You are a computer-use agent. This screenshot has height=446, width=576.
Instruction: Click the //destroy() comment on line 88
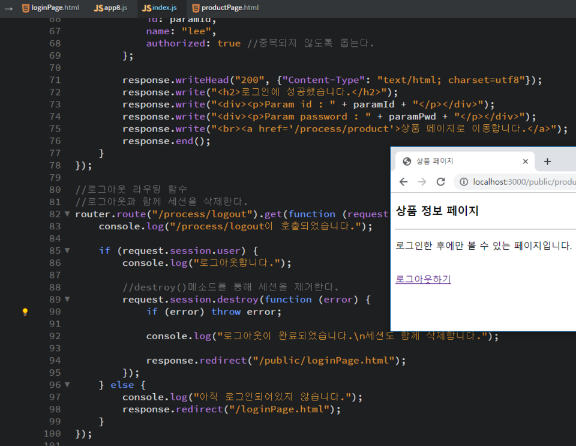(230, 287)
